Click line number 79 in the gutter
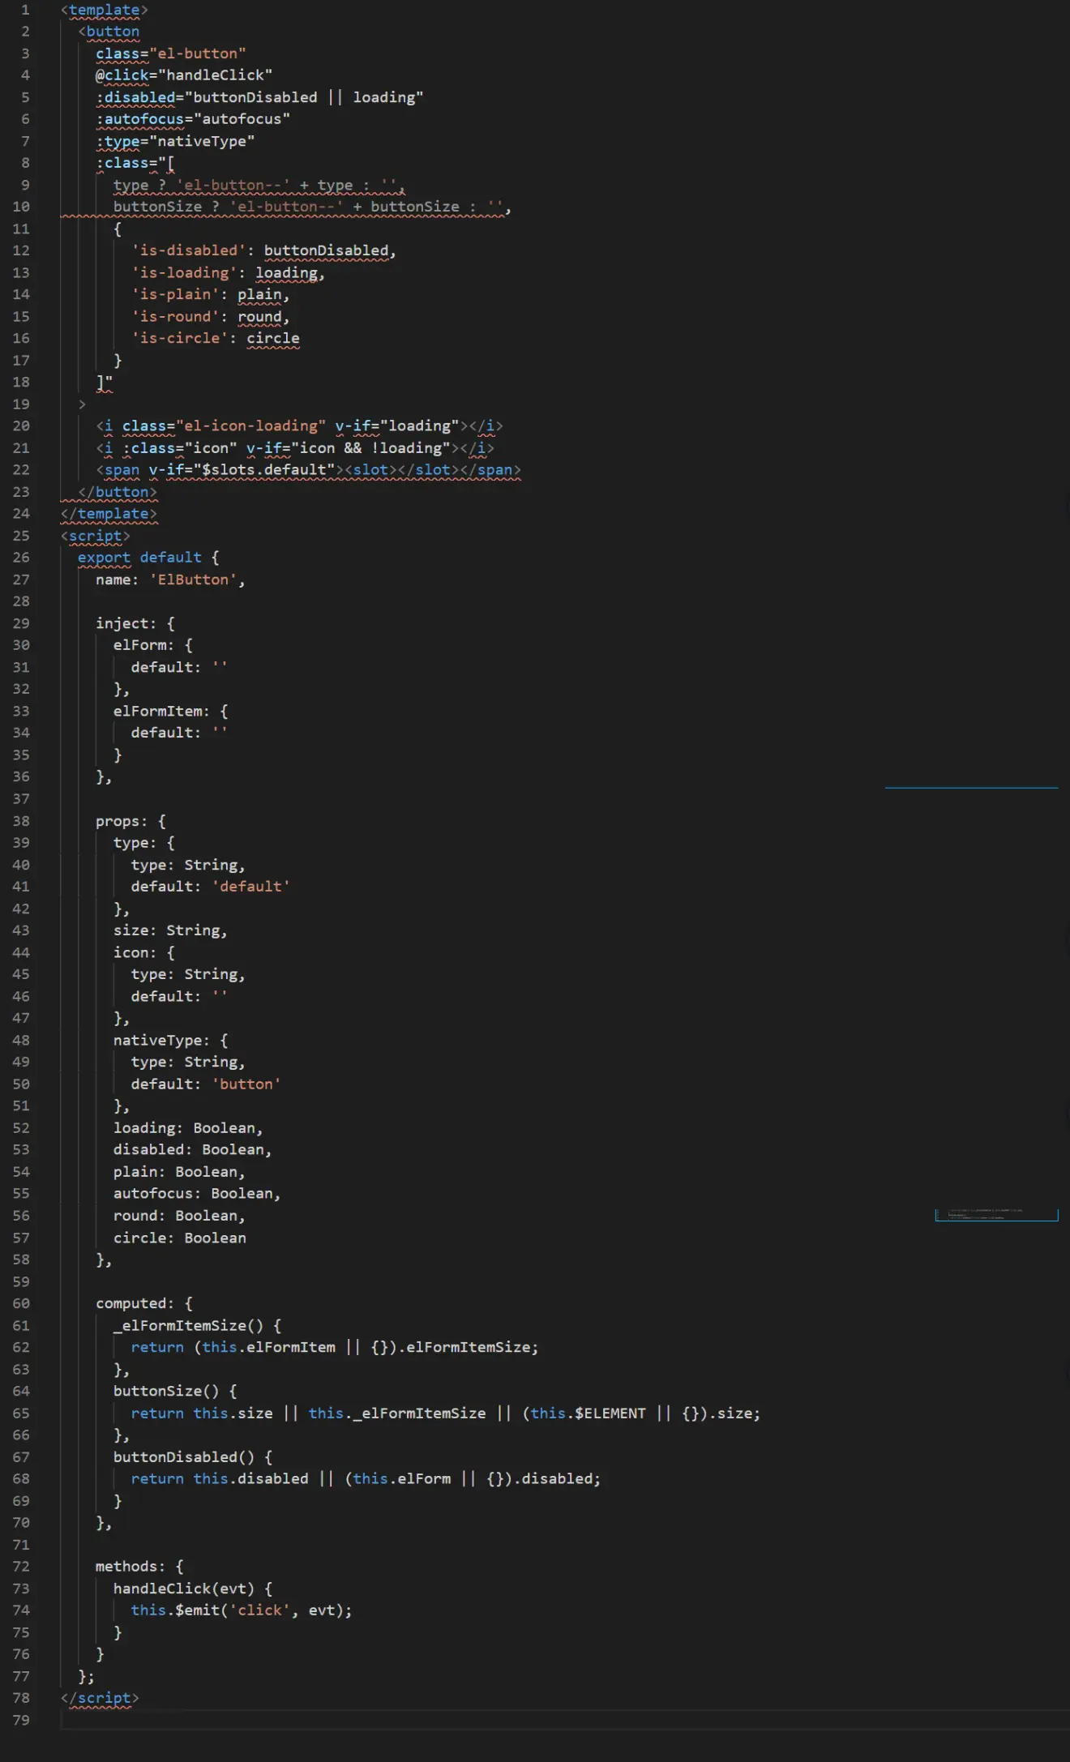 21,1720
